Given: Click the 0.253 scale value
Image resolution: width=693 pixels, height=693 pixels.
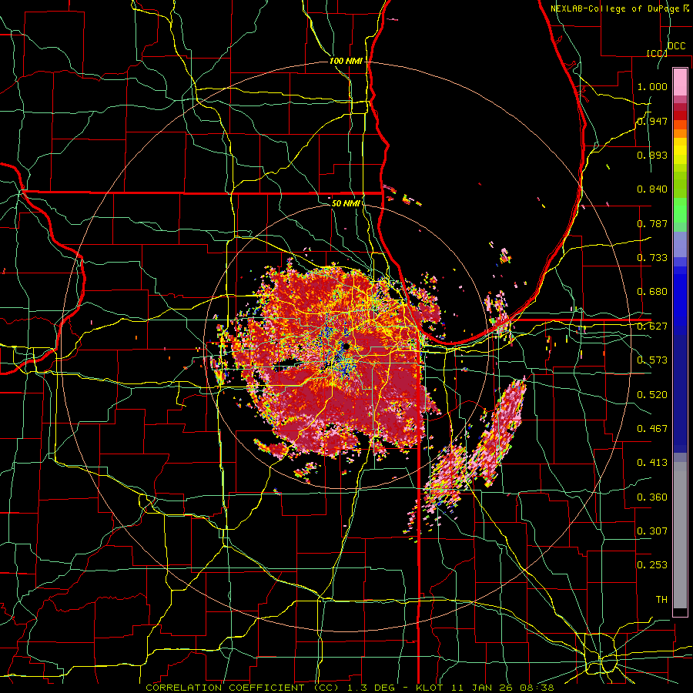Looking at the screenshot, I should pyautogui.click(x=652, y=565).
